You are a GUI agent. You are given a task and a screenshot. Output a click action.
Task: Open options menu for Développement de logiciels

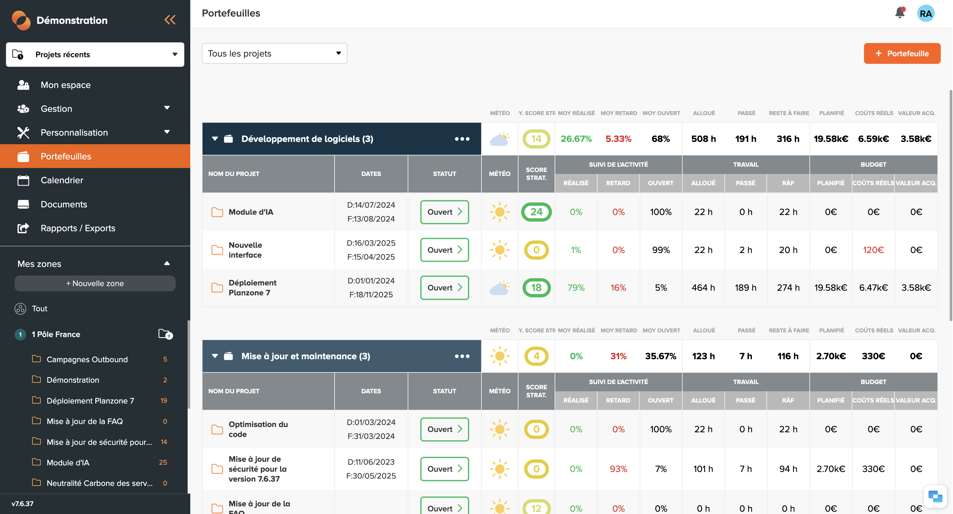[x=462, y=139]
